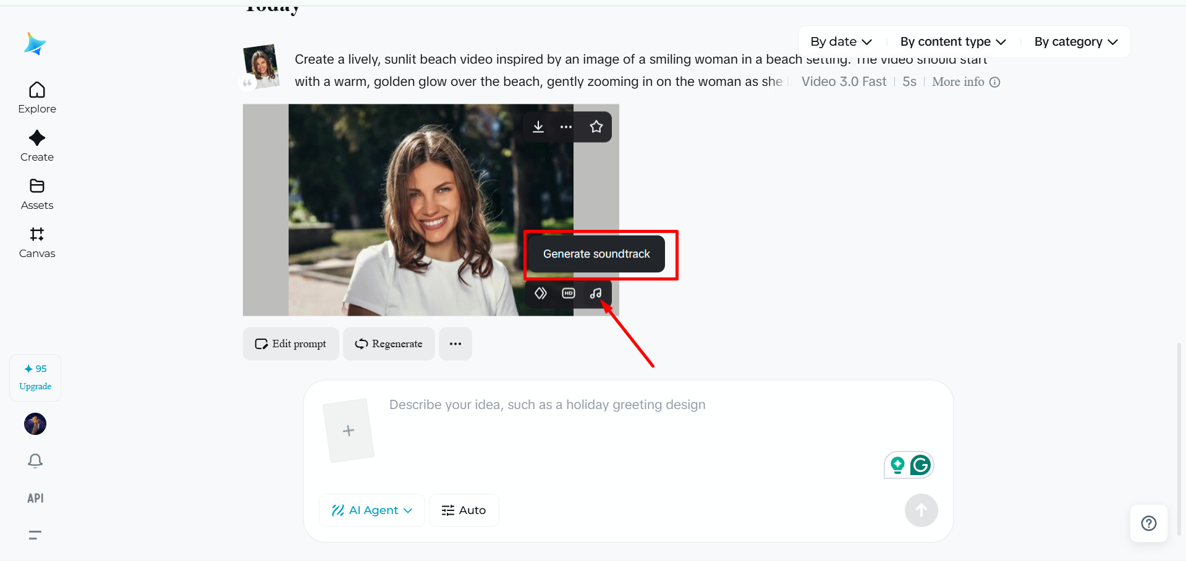Open the user profile avatar

click(x=35, y=424)
